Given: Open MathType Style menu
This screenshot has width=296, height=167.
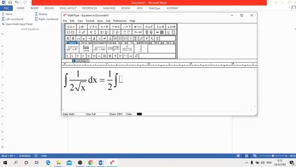Looking at the screenshot, I should tap(100, 21).
